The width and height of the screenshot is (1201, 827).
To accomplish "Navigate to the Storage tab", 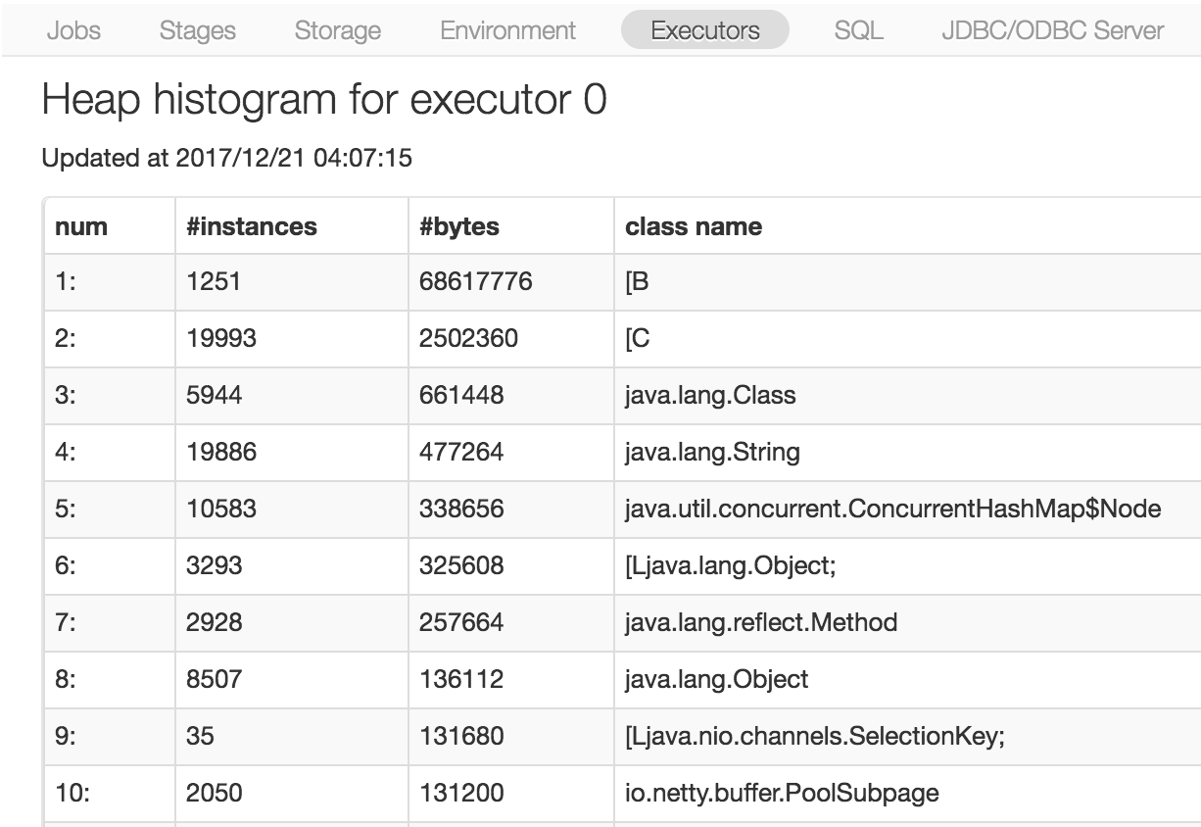I will point(337,30).
